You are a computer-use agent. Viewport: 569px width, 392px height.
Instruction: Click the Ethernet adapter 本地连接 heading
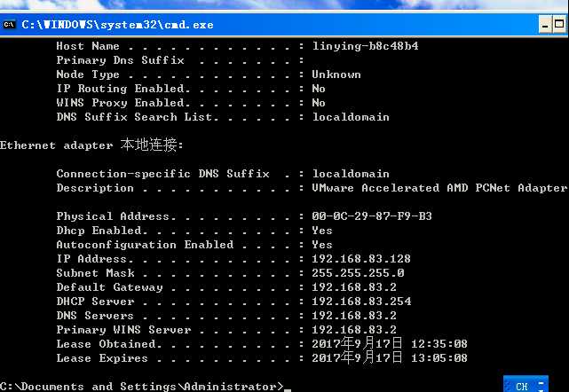pyautogui.click(x=91, y=145)
